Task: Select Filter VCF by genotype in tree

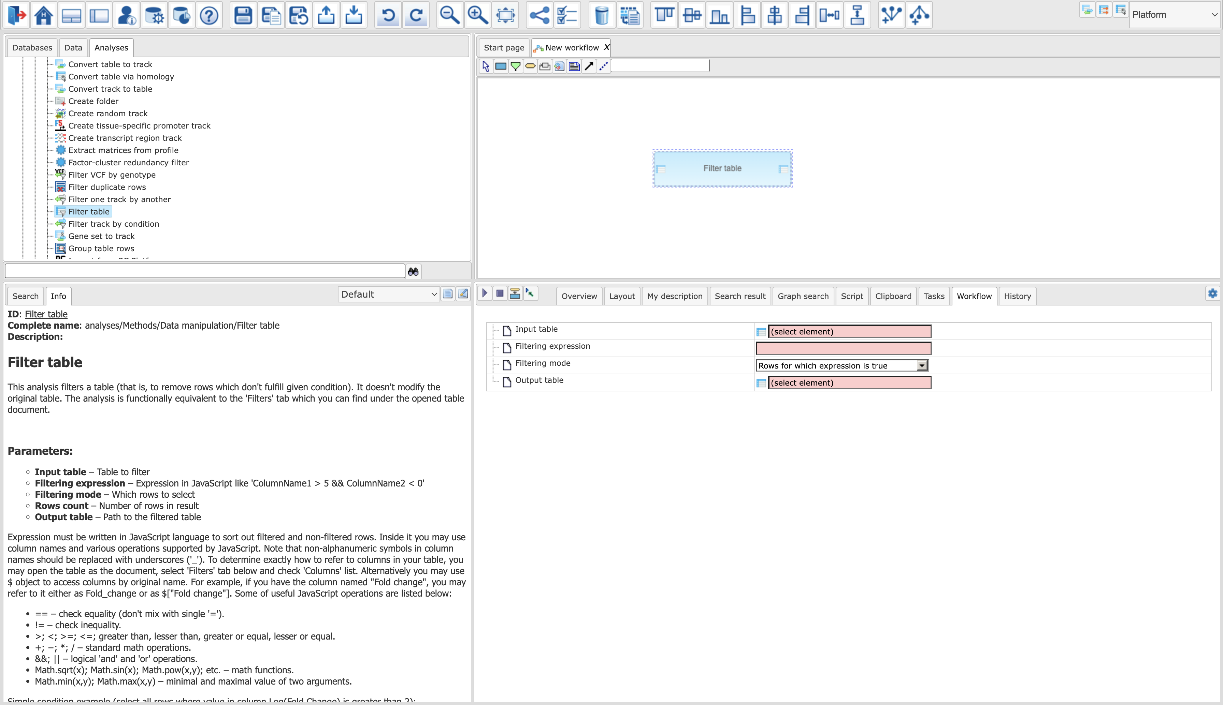Action: point(112,175)
